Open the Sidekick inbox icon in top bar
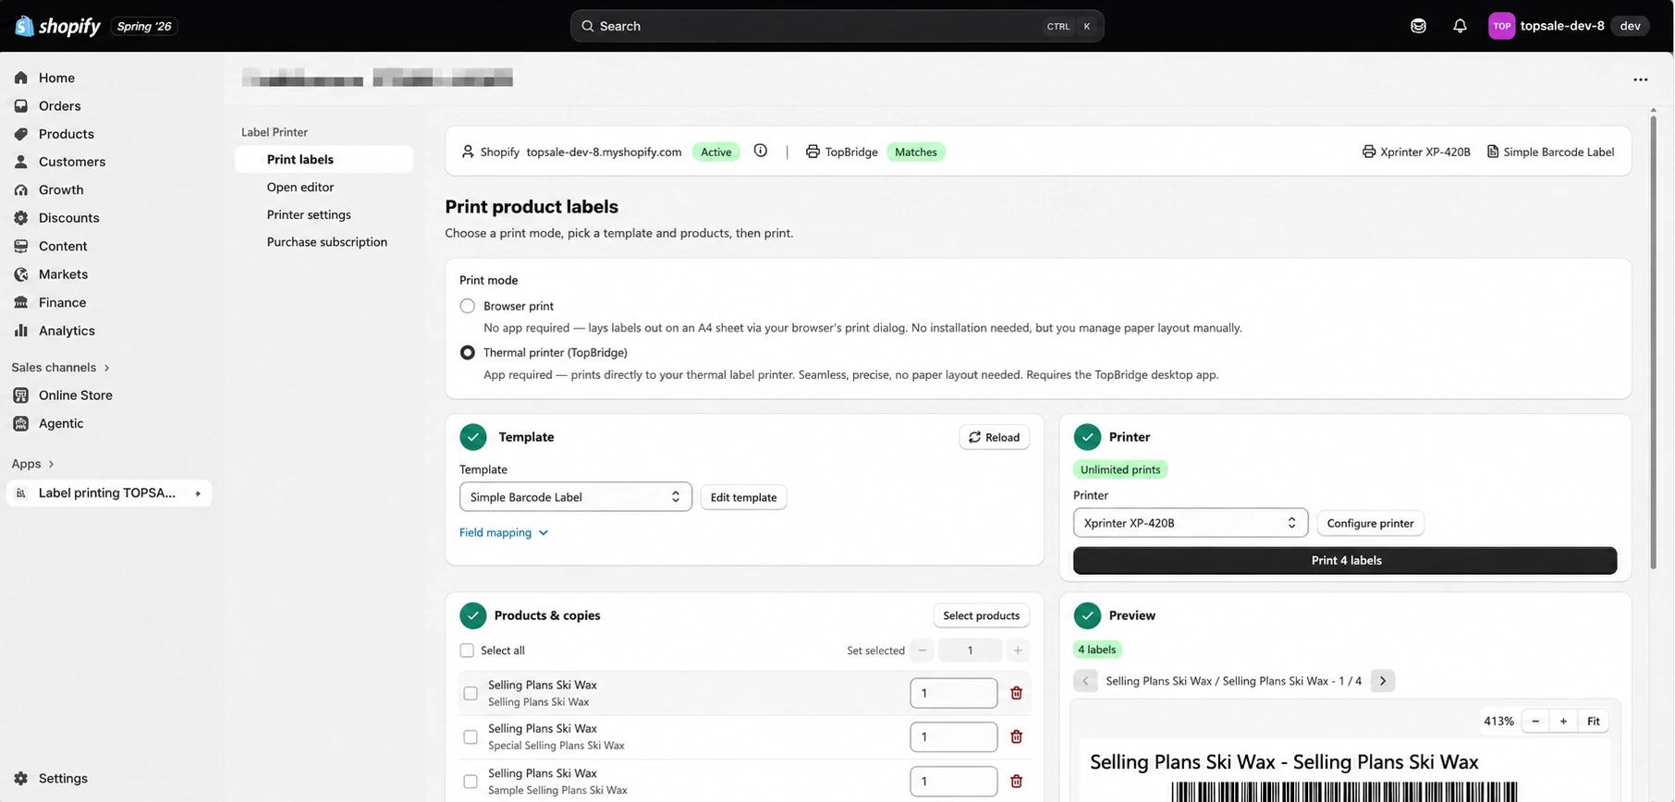Viewport: 1675px width, 802px height. (1418, 26)
